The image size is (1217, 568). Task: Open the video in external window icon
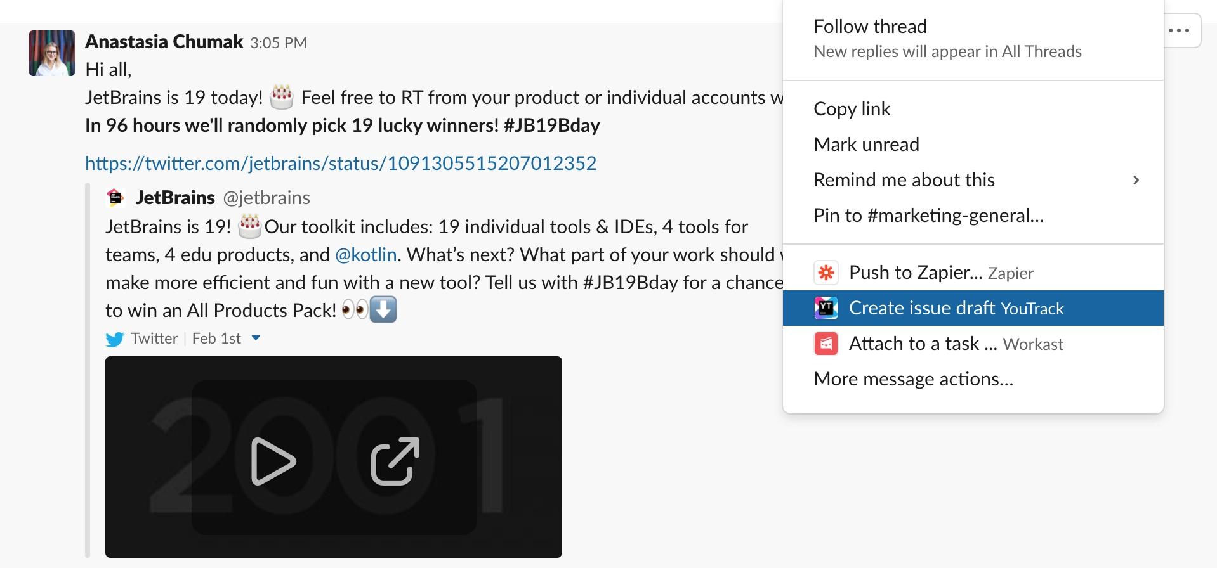tap(395, 461)
